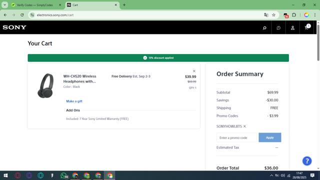The width and height of the screenshot is (320, 180).
Task: Open the WH-CH520 Wireless Headphones product title
Action: click(x=80, y=79)
